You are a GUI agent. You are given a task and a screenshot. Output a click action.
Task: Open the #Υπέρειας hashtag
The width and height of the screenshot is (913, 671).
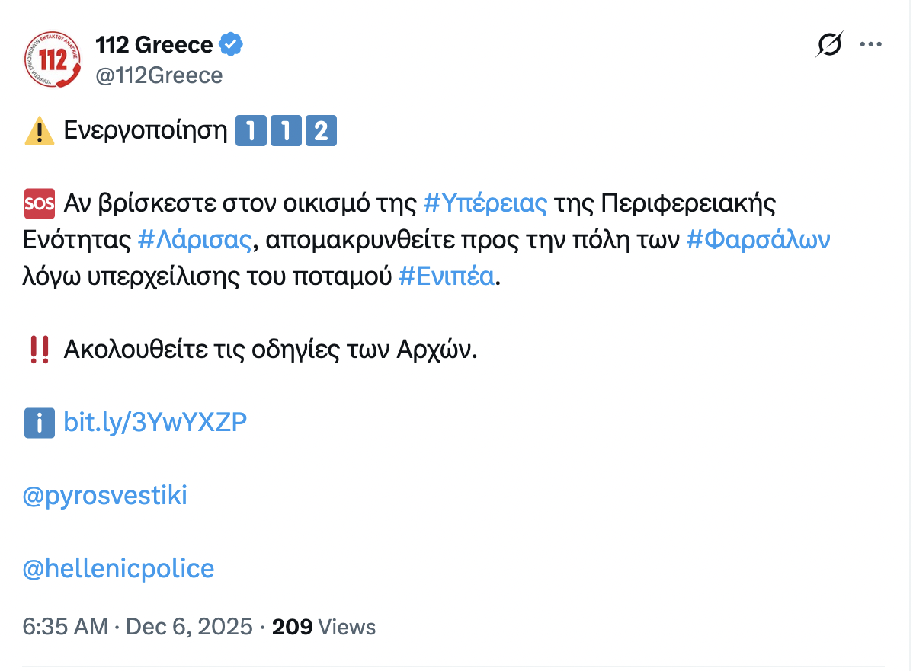(x=485, y=204)
